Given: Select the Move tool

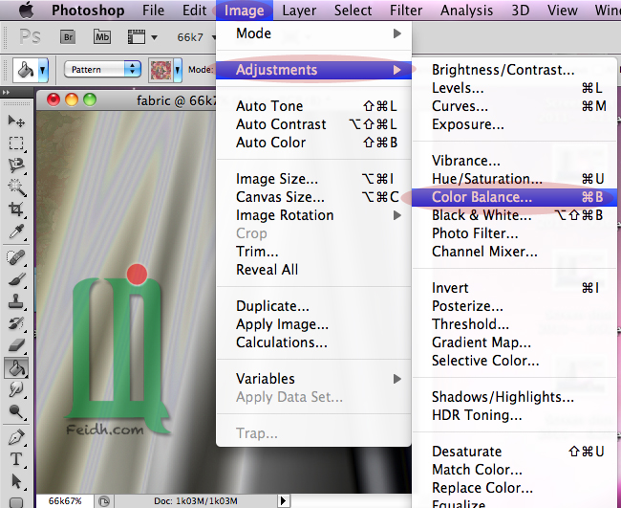Looking at the screenshot, I should 16,121.
